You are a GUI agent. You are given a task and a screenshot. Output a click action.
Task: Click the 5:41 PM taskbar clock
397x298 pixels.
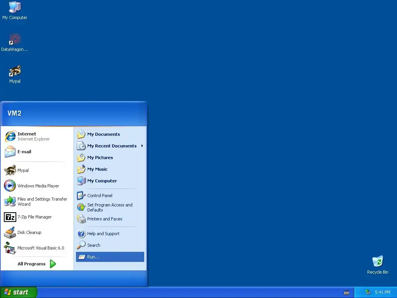pos(383,292)
